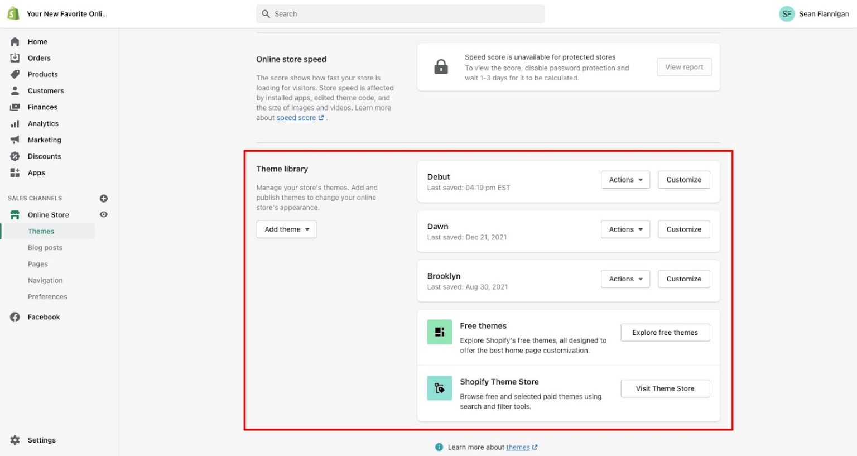View online store using eye icon
857x456 pixels.
click(104, 214)
